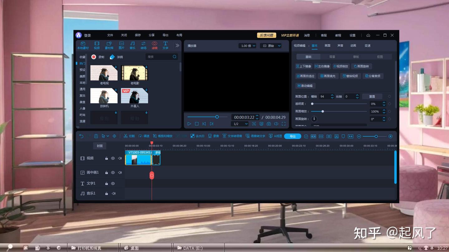This screenshot has height=252, width=449.
Task: Click the 重置 reset button
Action: pyautogui.click(x=372, y=96)
